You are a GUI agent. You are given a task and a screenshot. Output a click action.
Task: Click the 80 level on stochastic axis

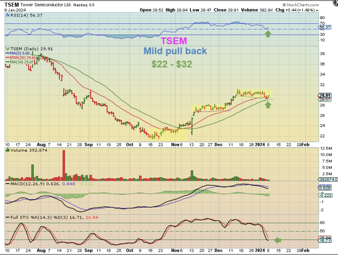coord(322,223)
